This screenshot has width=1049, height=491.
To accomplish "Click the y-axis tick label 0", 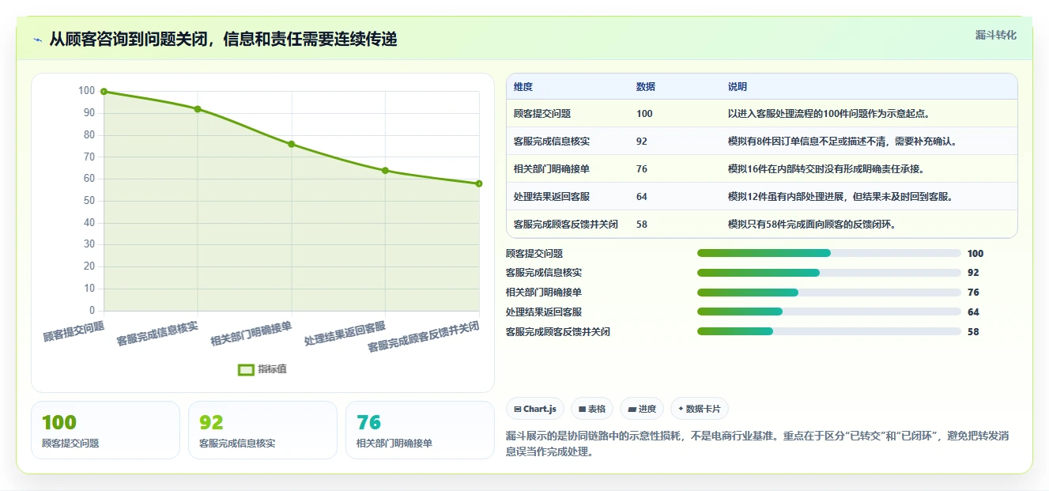I will point(92,311).
